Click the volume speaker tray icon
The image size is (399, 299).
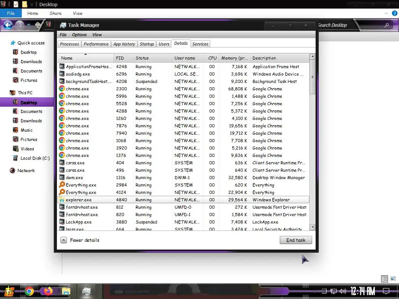tap(343, 291)
